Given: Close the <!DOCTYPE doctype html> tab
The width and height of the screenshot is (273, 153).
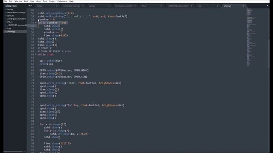Looking at the screenshot, I should tap(192, 6).
